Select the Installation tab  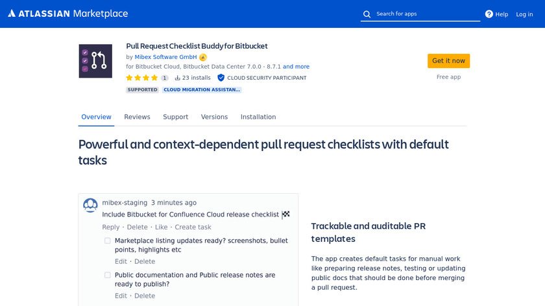click(x=258, y=117)
